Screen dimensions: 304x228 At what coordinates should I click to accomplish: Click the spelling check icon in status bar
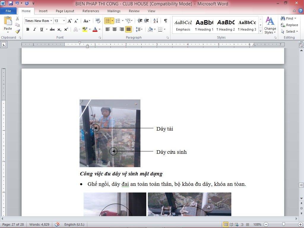point(57,224)
